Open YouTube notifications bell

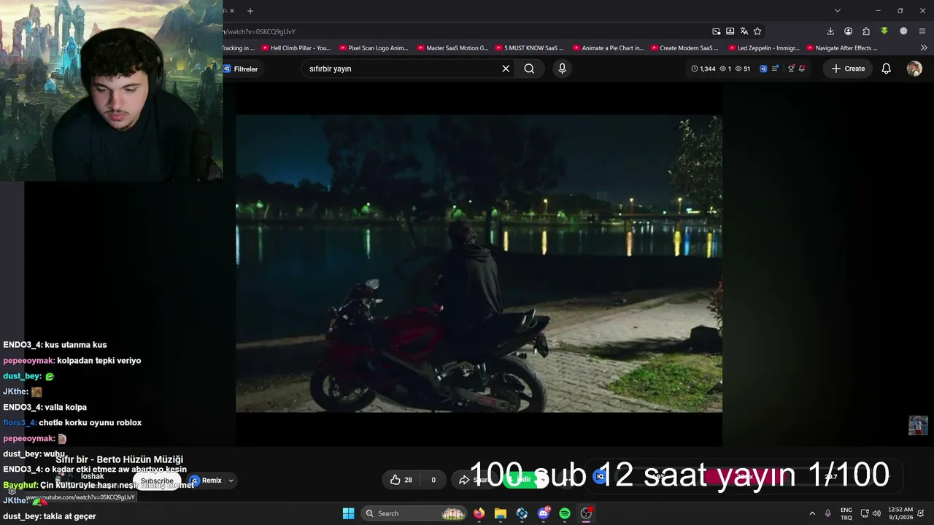tap(886, 69)
